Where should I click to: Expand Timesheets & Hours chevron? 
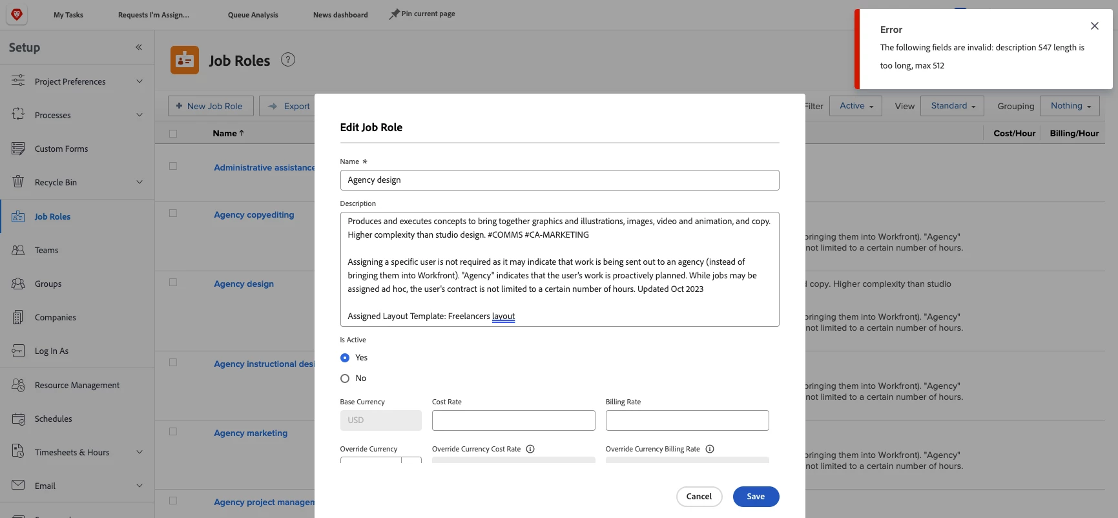pyautogui.click(x=140, y=452)
